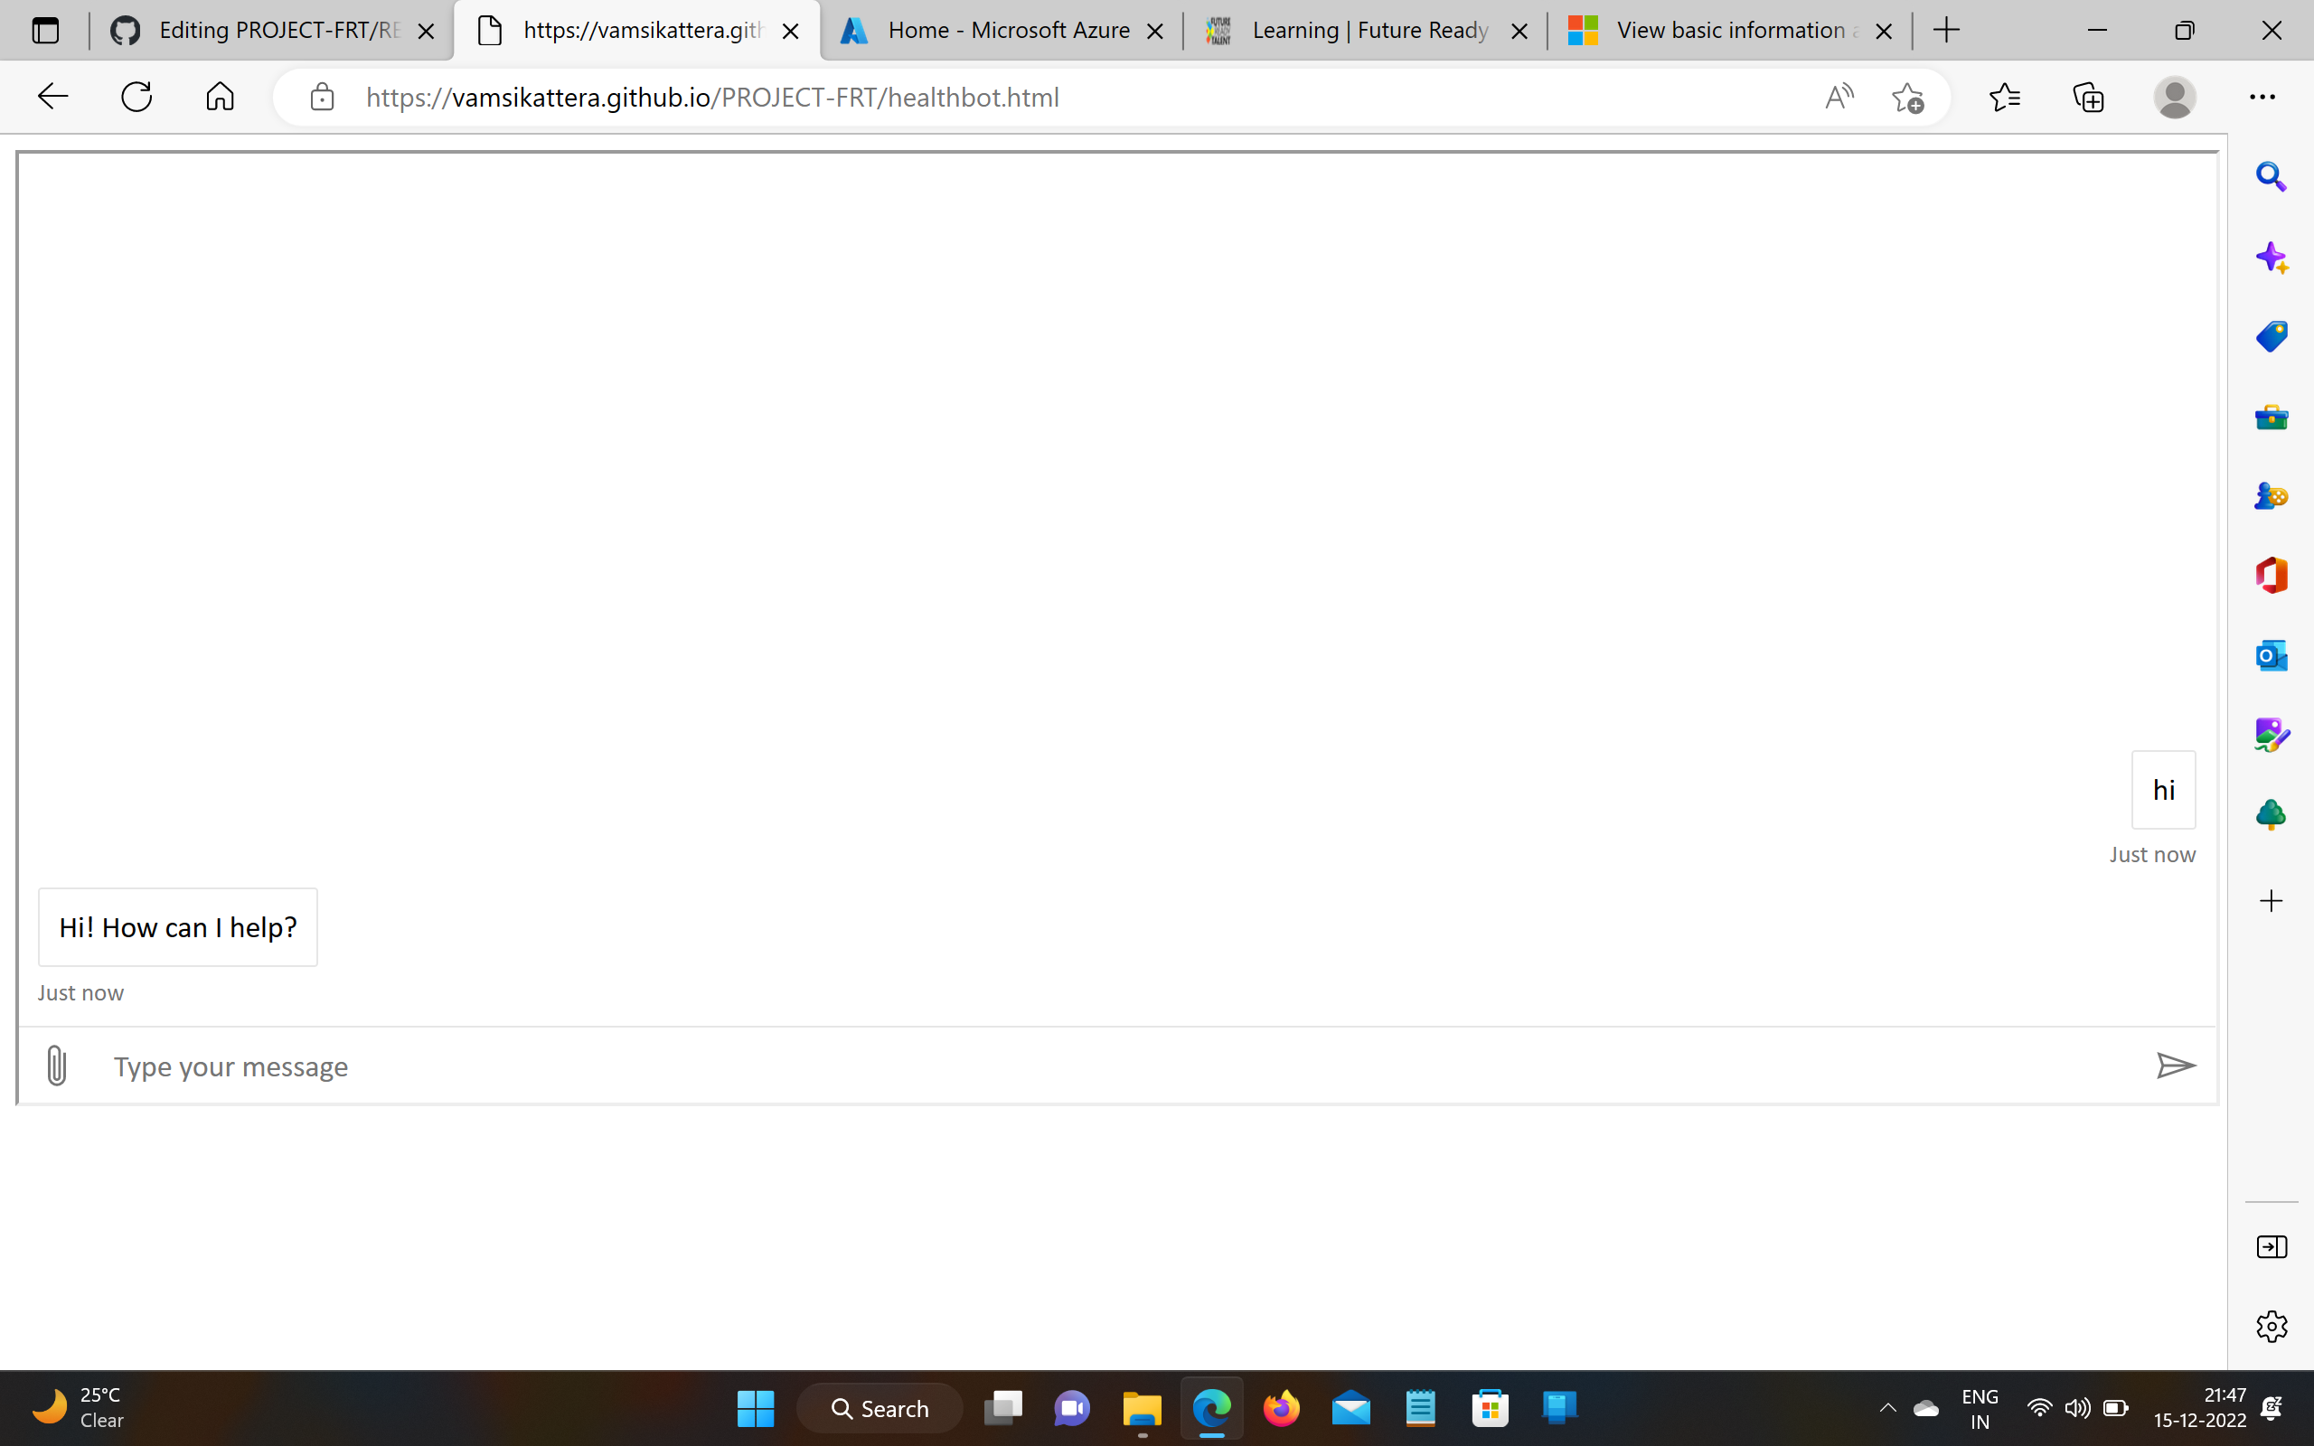Toggle the hide sidebar button
Screen dimensions: 2314x1446
point(2271,1247)
